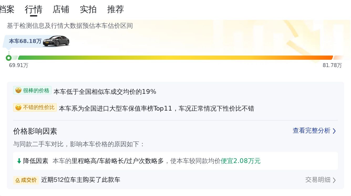The width and height of the screenshot is (351, 196).
Task: Click the 本车68.18万 price bubble
Action: [x=25, y=41]
